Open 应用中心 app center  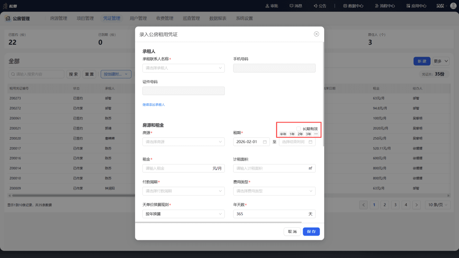[x=416, y=6]
